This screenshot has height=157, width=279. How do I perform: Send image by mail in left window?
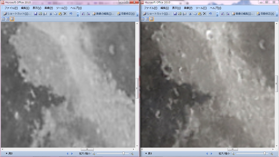pos(45,14)
